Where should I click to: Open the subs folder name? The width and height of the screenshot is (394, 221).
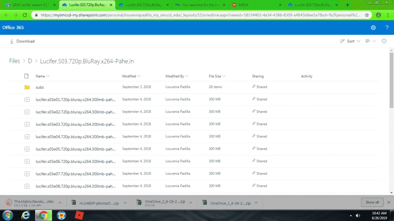pyautogui.click(x=40, y=87)
